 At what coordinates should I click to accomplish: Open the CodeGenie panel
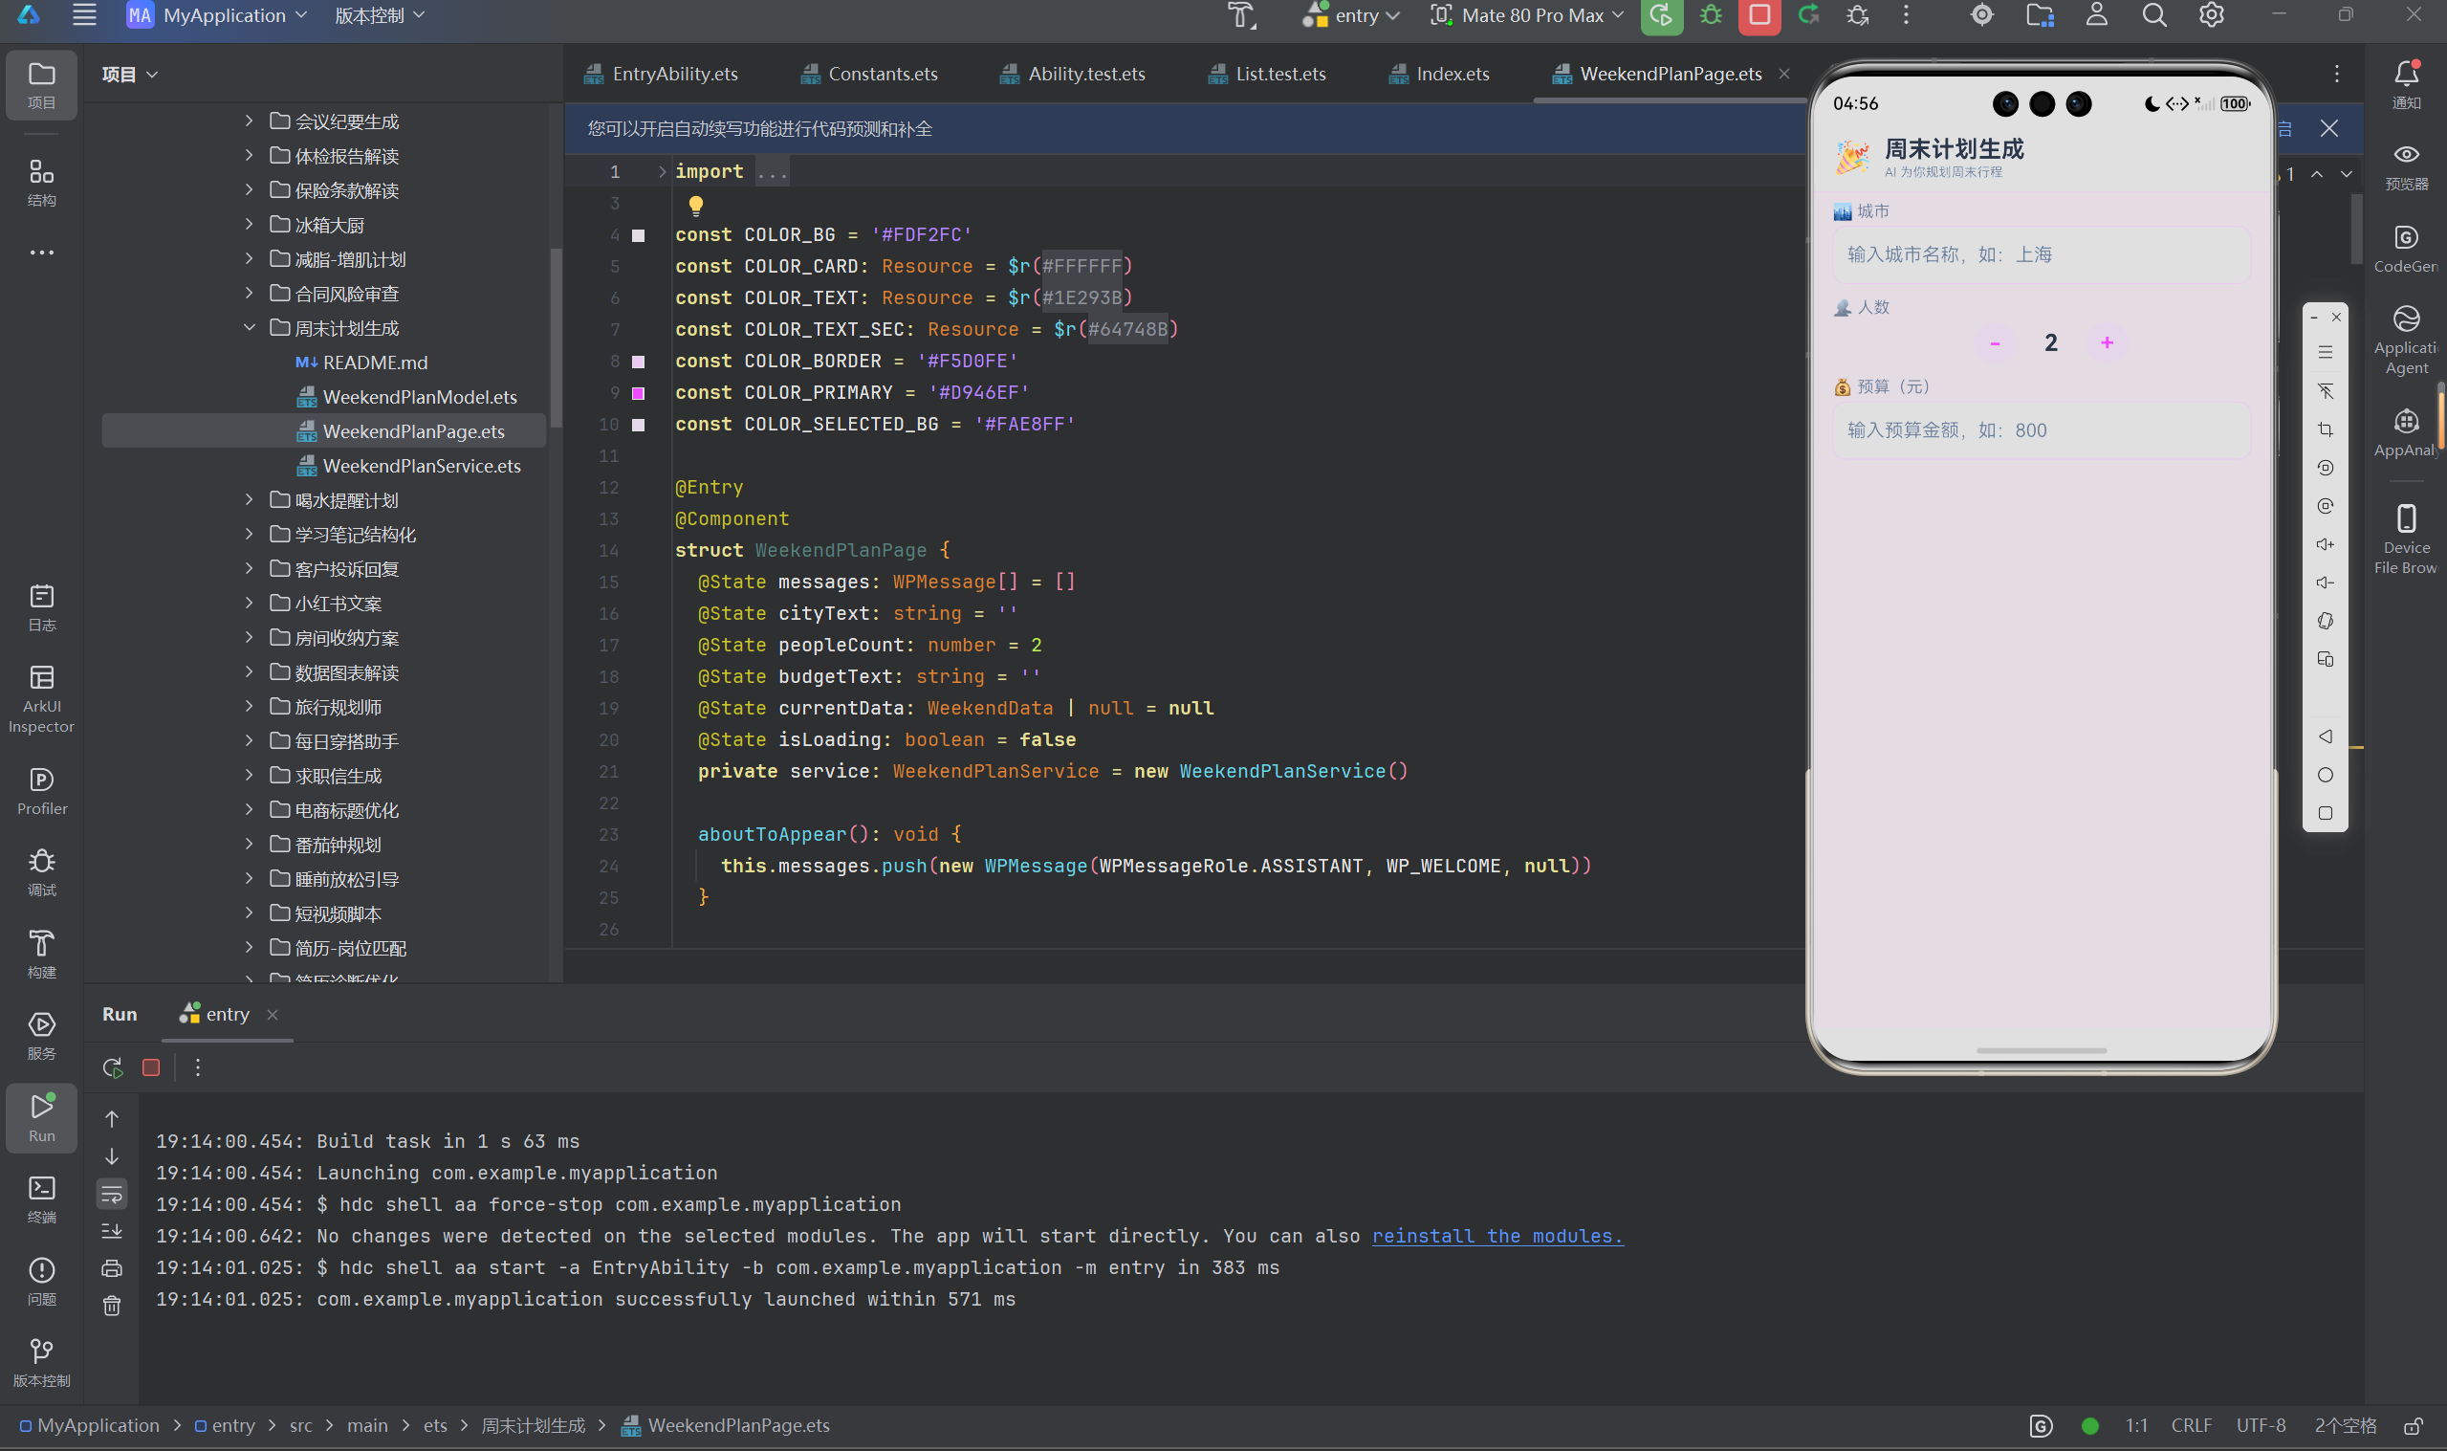tap(2405, 250)
